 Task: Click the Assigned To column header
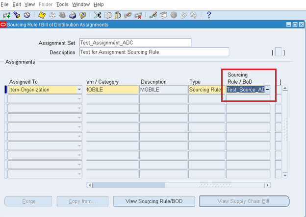pyautogui.click(x=24, y=82)
